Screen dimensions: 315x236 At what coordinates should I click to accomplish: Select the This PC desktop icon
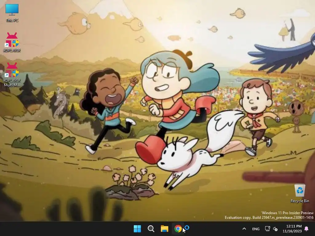click(x=12, y=13)
